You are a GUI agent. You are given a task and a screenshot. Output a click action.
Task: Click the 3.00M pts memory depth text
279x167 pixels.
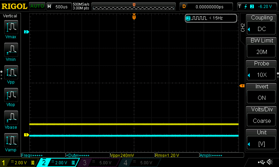81,8
